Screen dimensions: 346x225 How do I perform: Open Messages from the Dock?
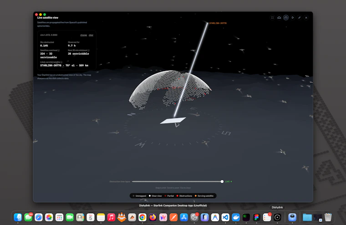[x=28, y=218]
